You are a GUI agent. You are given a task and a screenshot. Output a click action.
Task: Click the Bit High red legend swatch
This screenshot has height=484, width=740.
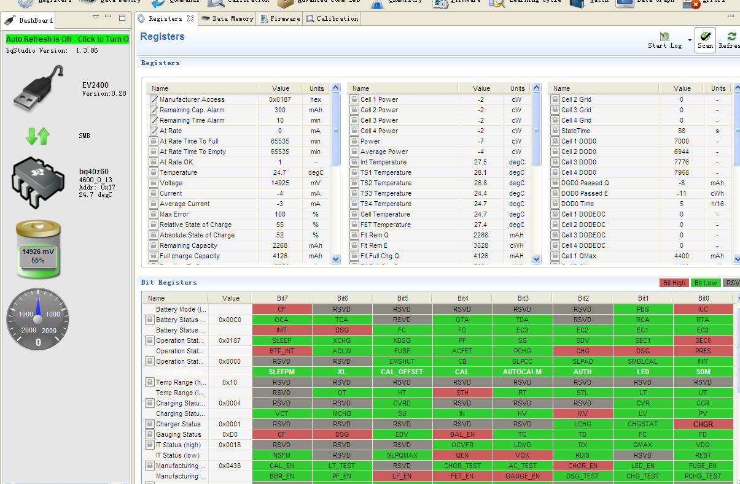tap(674, 283)
